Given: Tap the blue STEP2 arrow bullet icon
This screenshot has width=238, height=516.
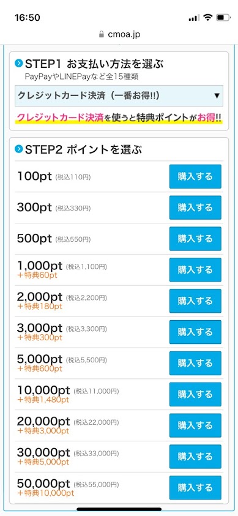Looking at the screenshot, I should click(x=19, y=149).
